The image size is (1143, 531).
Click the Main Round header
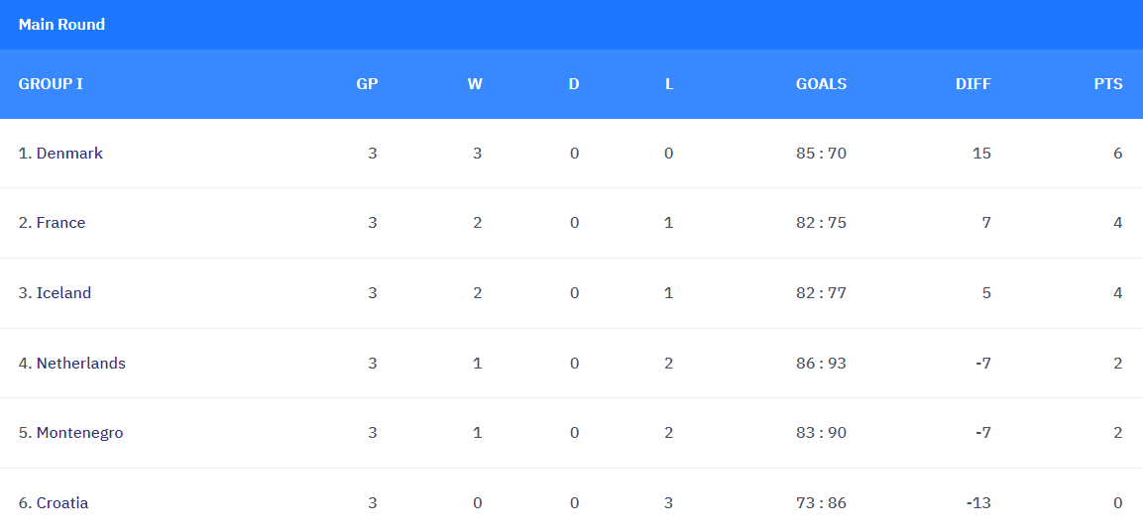tap(61, 25)
